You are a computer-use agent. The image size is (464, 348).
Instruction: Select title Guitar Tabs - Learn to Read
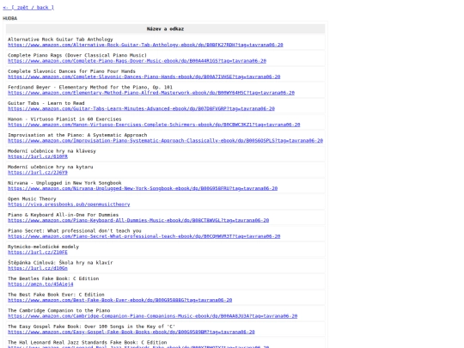point(46,103)
